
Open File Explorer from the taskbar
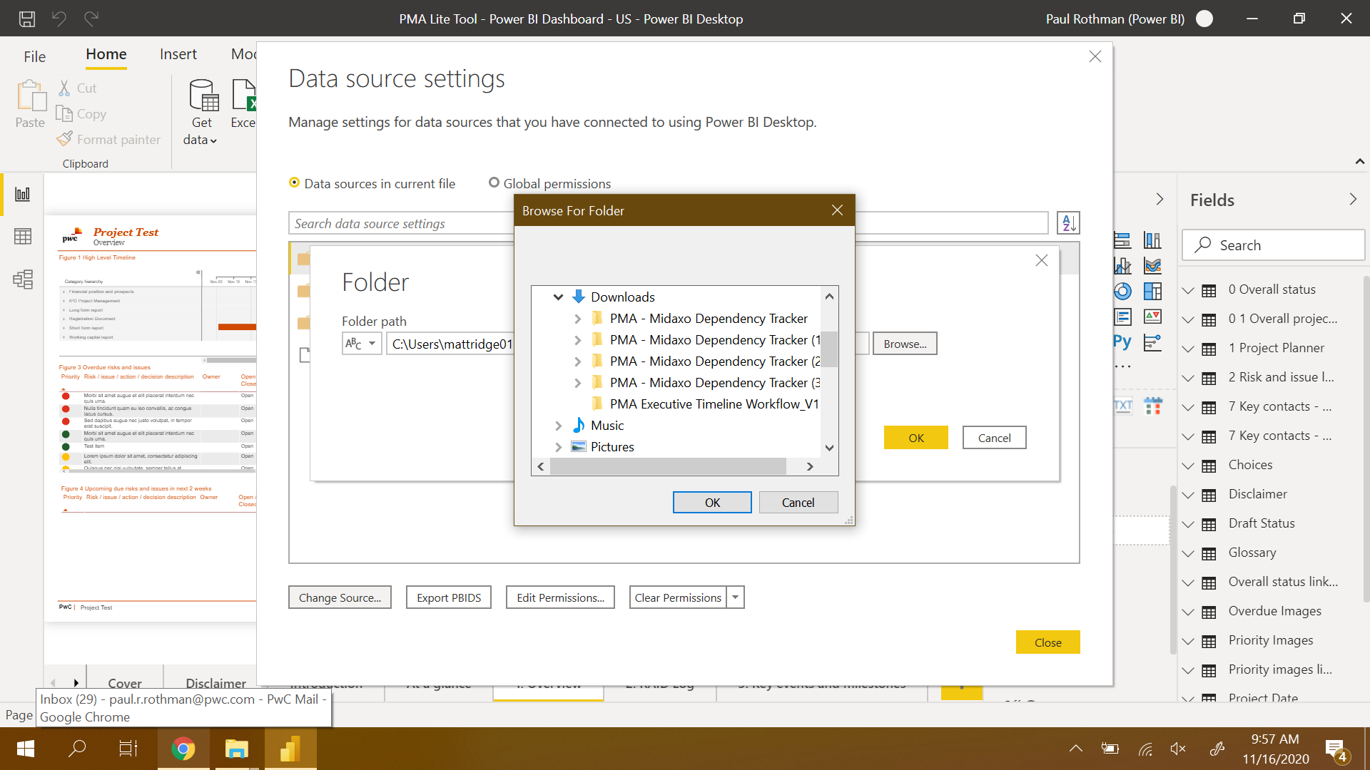tap(236, 749)
